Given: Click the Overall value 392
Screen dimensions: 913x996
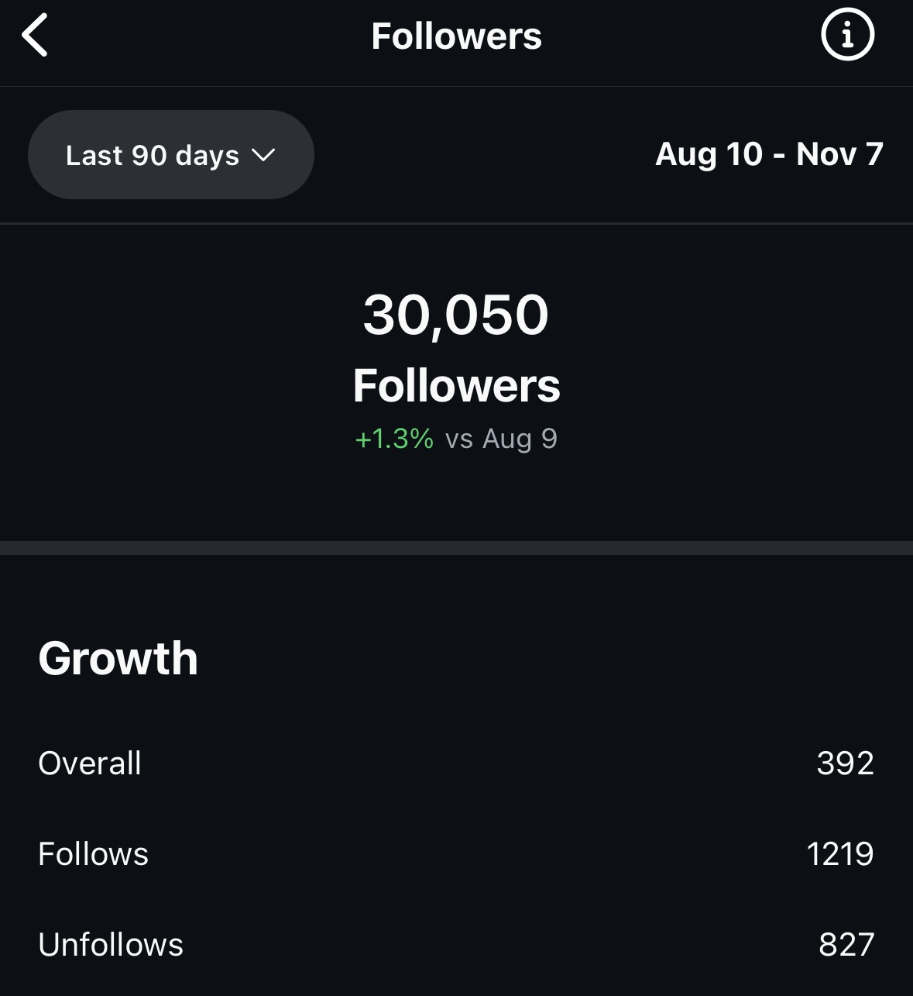Looking at the screenshot, I should tap(845, 763).
